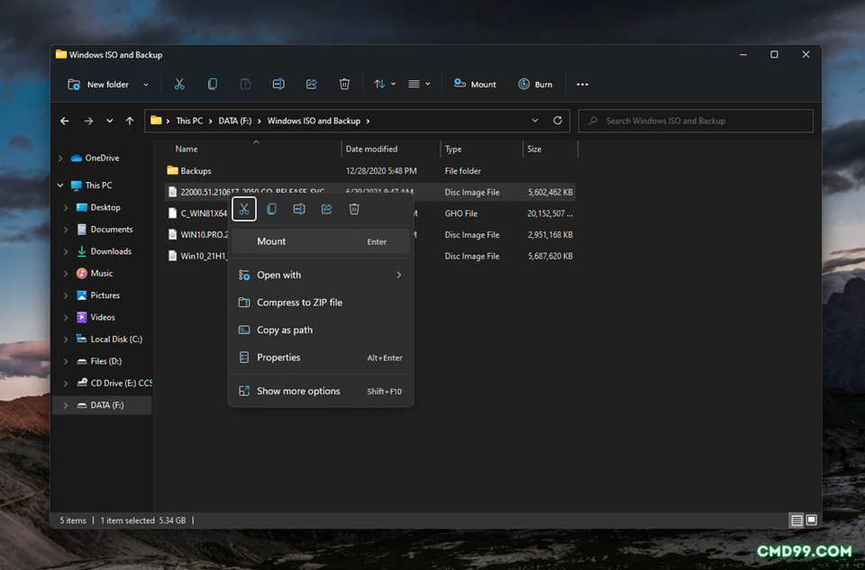Click the Cut icon in the context menu
Image resolution: width=865 pixels, height=570 pixels.
(x=244, y=209)
